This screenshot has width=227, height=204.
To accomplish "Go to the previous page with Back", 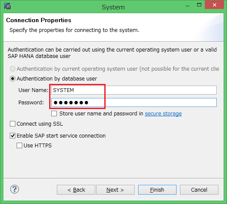I will click(76, 190).
